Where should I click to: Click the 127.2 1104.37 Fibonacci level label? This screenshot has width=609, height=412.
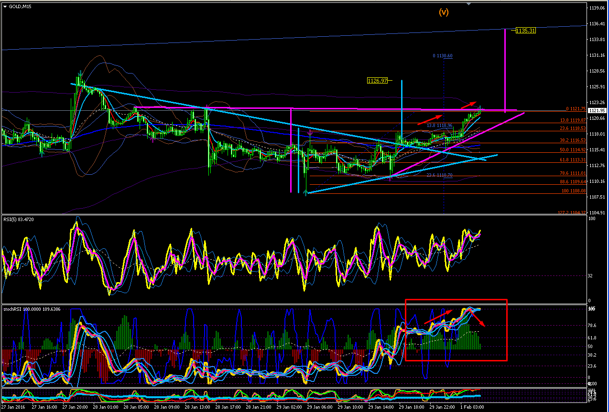tap(572, 212)
